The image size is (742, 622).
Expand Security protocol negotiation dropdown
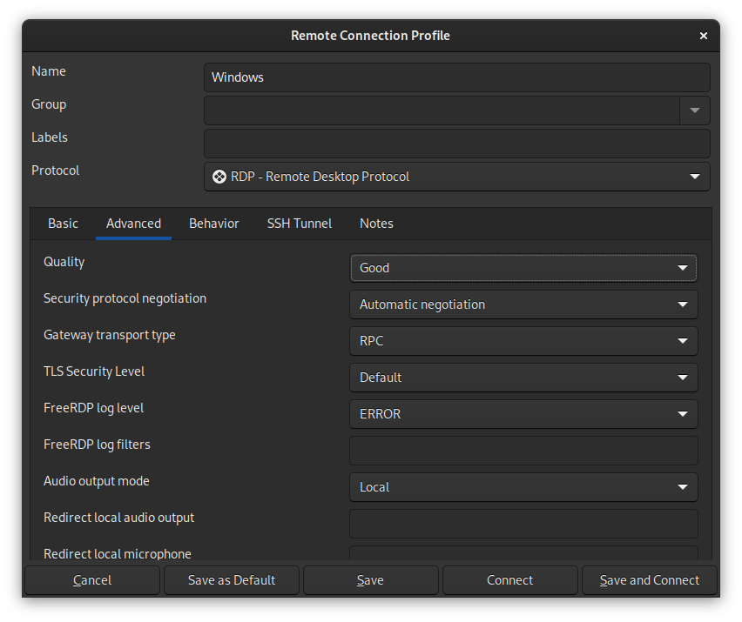[523, 304]
